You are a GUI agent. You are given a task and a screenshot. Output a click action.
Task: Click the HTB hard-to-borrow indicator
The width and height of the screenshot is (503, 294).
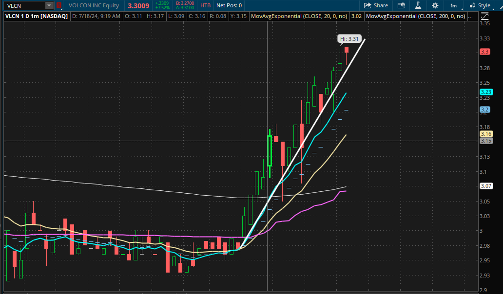point(205,5)
